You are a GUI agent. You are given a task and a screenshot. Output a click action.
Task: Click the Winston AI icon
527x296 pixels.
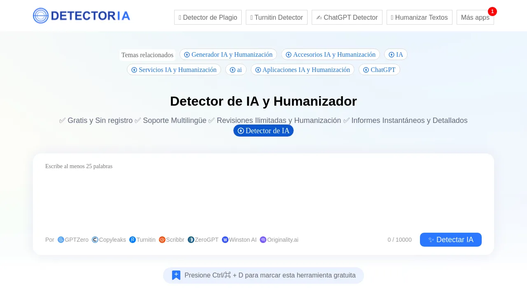click(225, 240)
